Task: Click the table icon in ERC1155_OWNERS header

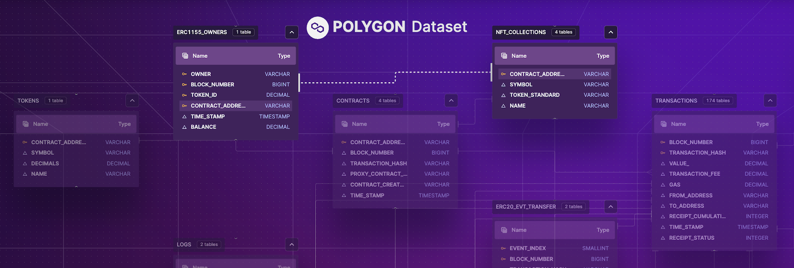Action: (185, 56)
